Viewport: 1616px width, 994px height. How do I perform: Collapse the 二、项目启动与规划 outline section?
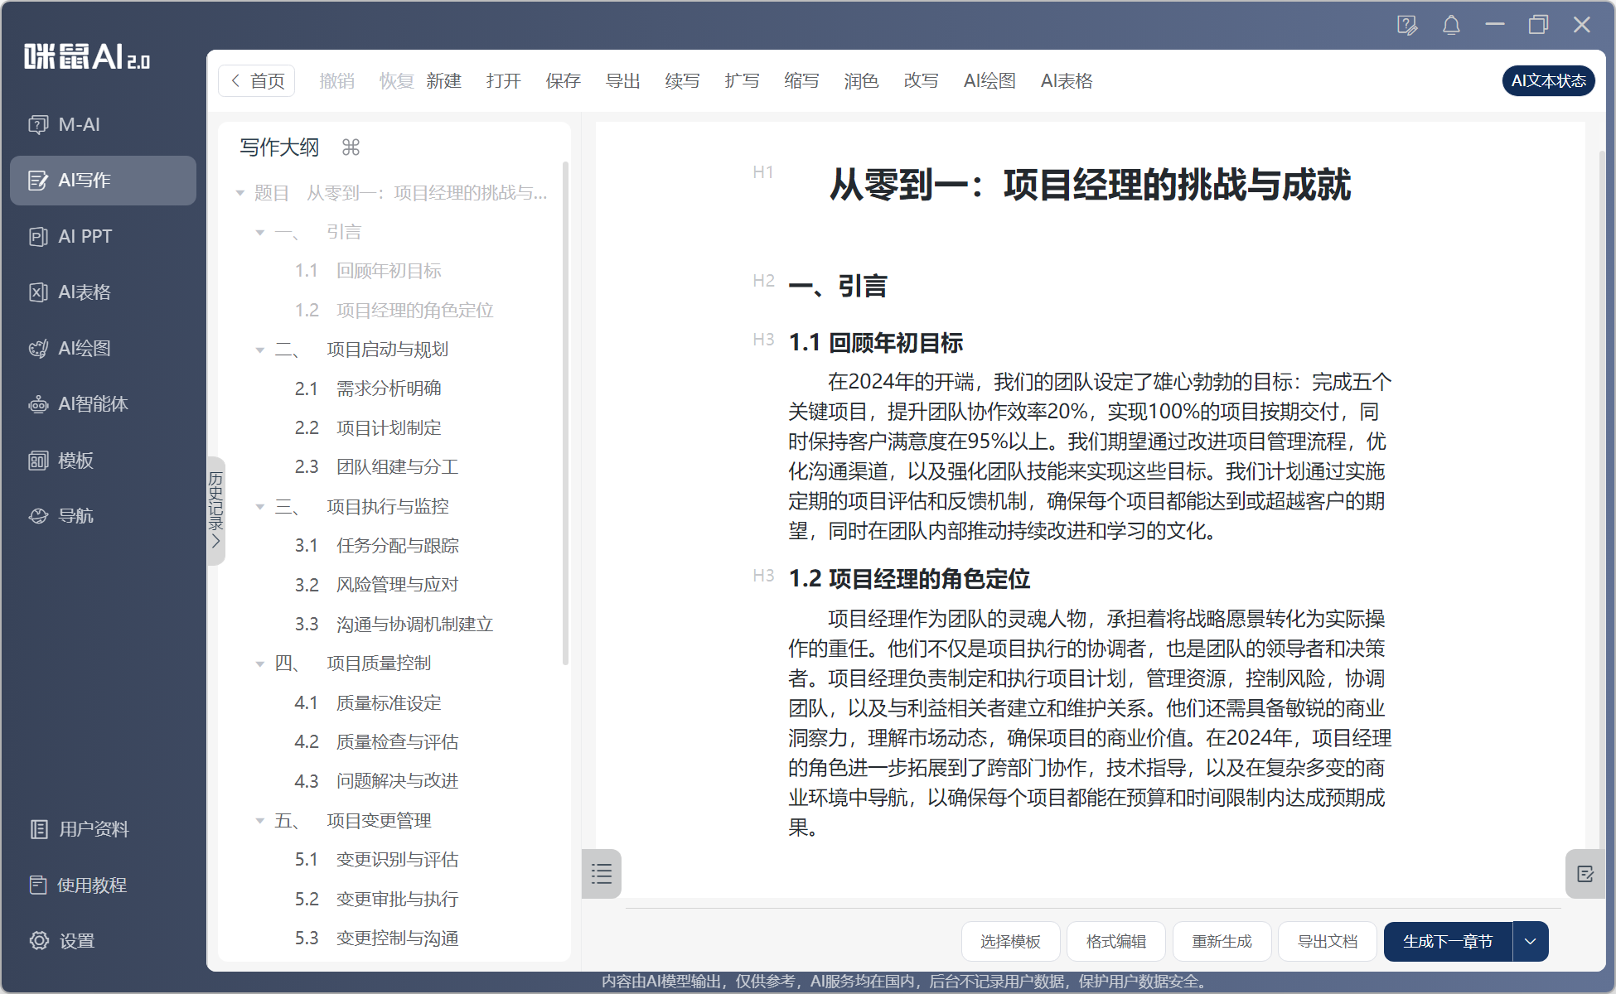coord(260,350)
